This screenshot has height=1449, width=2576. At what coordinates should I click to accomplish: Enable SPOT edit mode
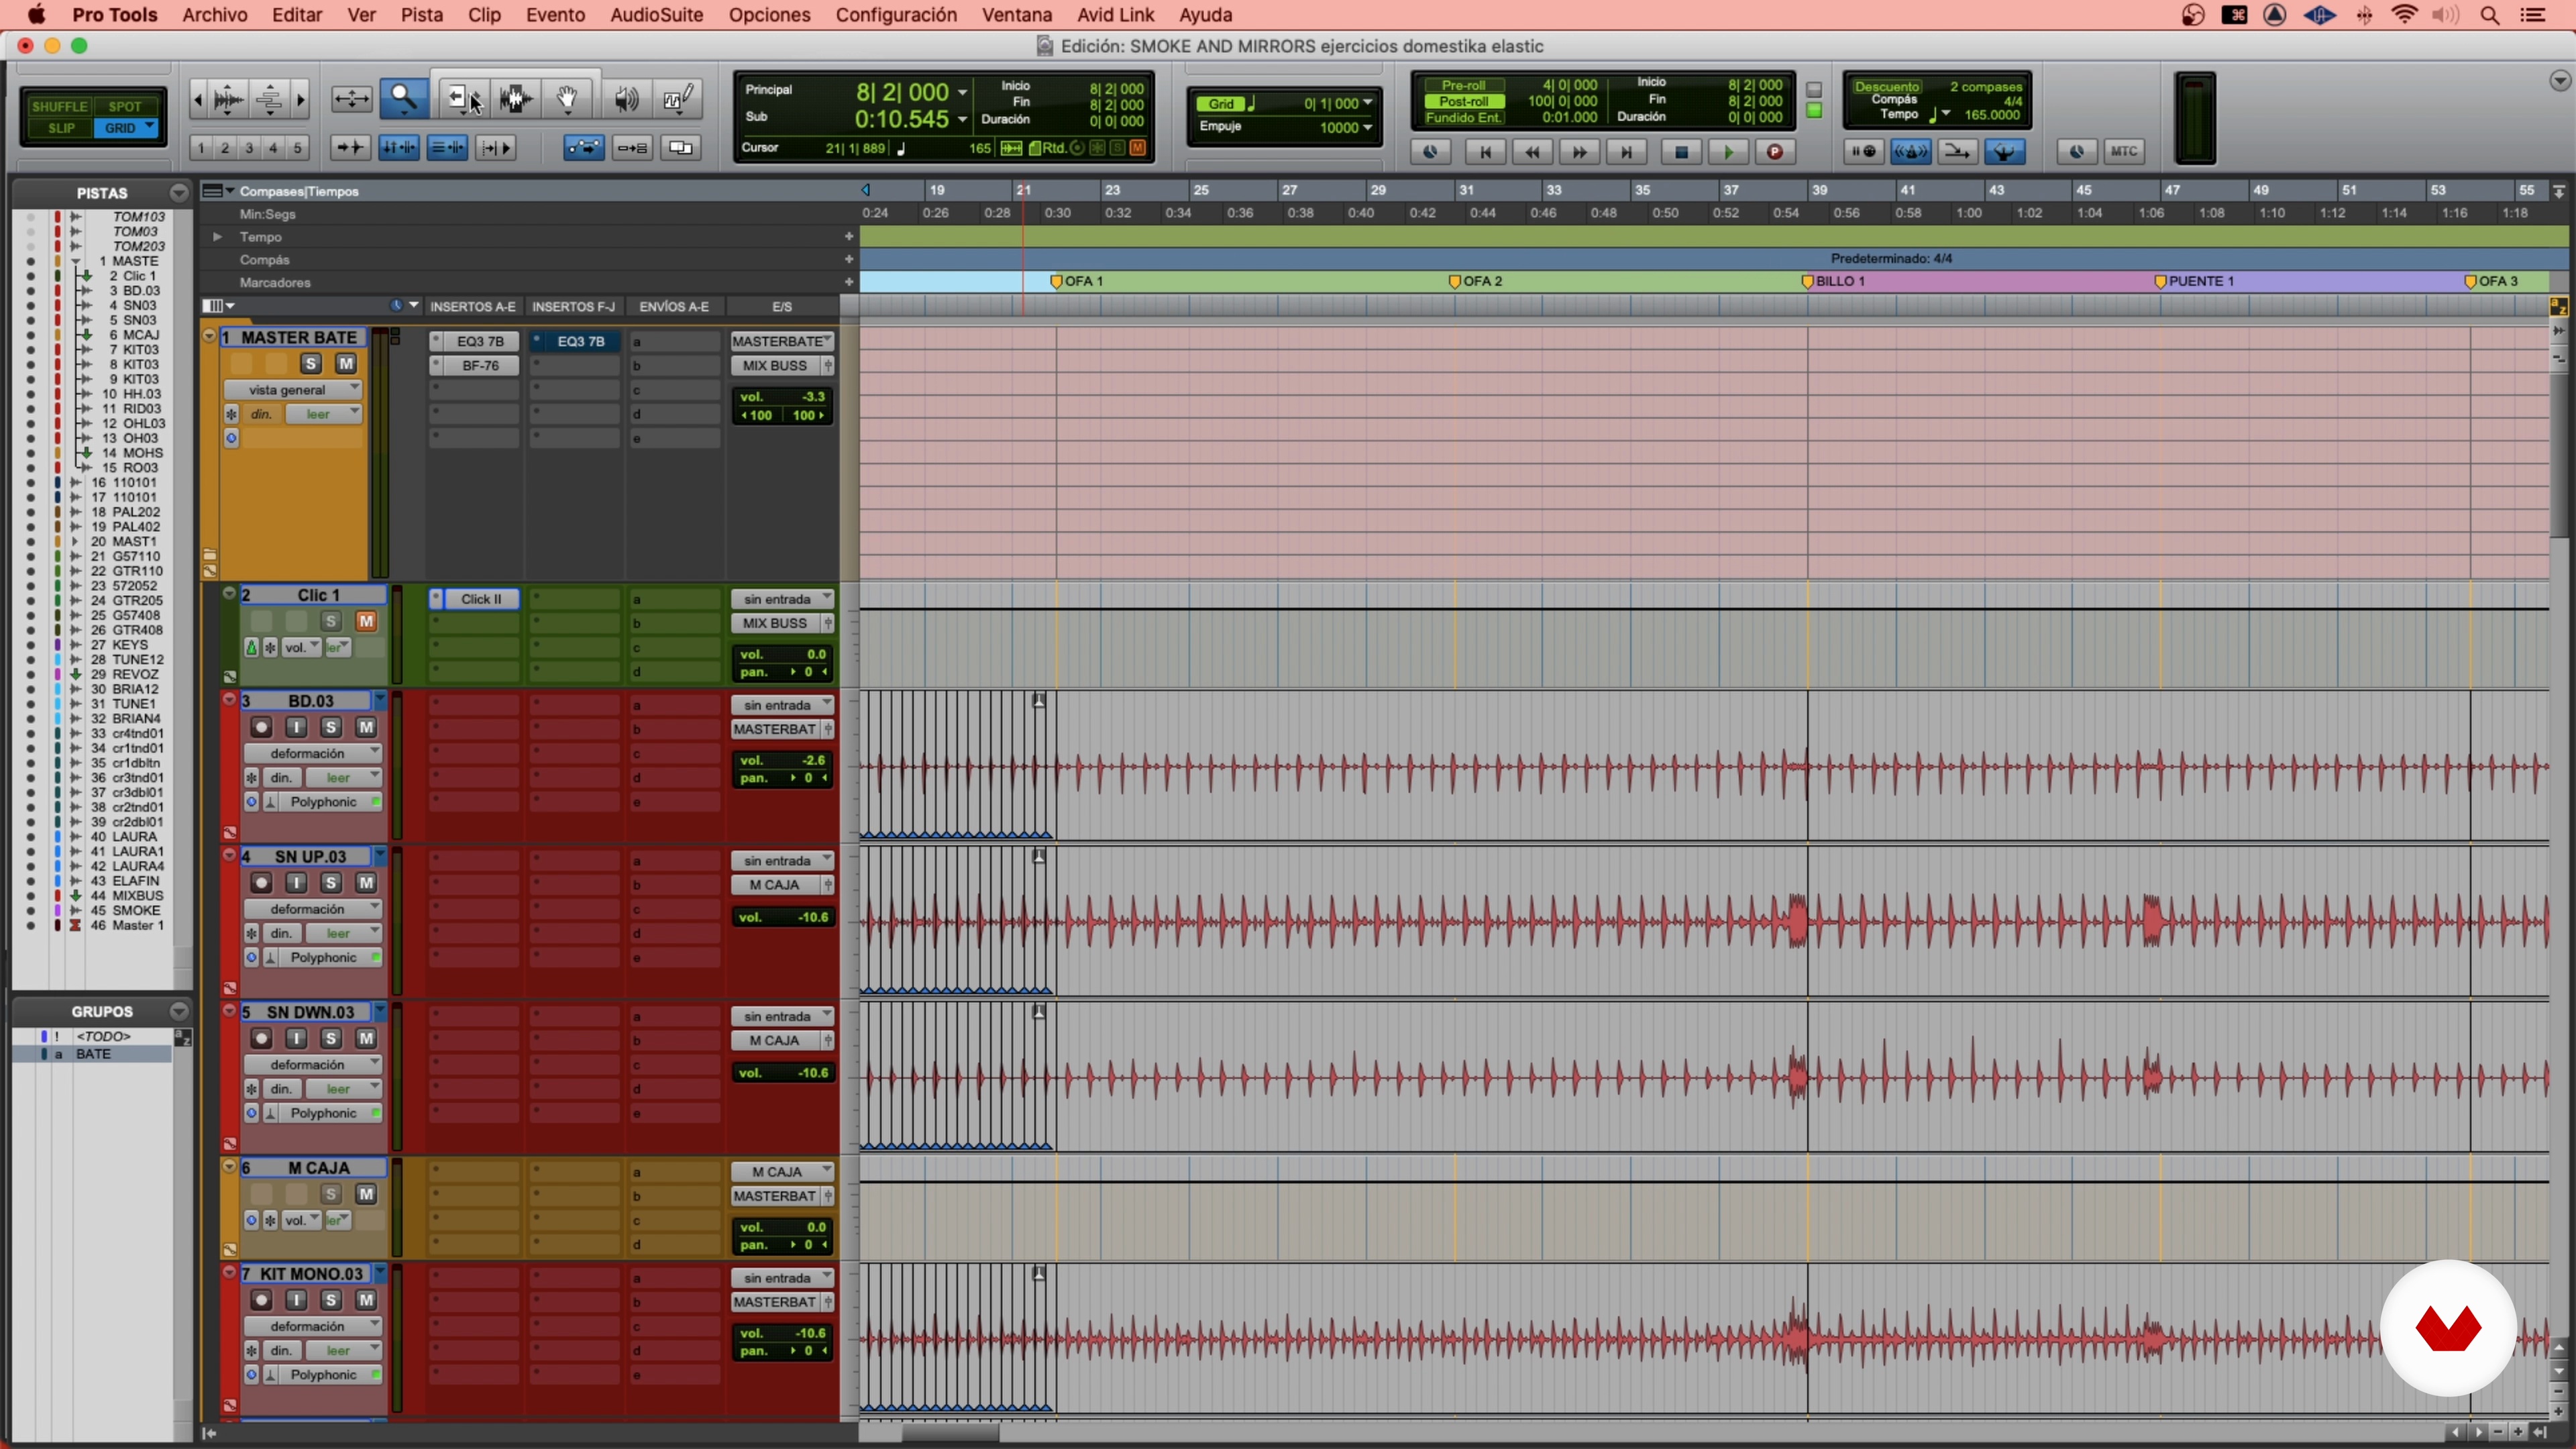click(125, 106)
